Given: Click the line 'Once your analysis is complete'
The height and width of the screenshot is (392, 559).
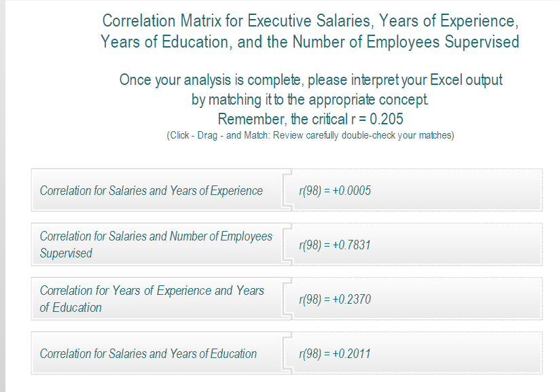Looking at the screenshot, I should [310, 79].
